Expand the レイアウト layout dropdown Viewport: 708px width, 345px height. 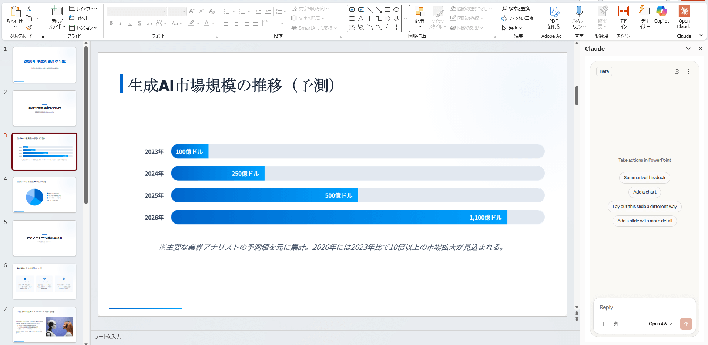click(x=83, y=9)
